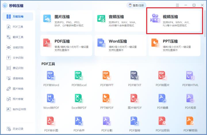Image resolution: width=207 pixels, height=135 pixels.
Task: Launch the PDF转PPT converter
Action: [x=107, y=79]
